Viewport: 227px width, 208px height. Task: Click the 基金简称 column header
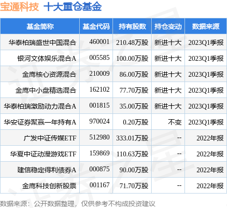(40, 27)
